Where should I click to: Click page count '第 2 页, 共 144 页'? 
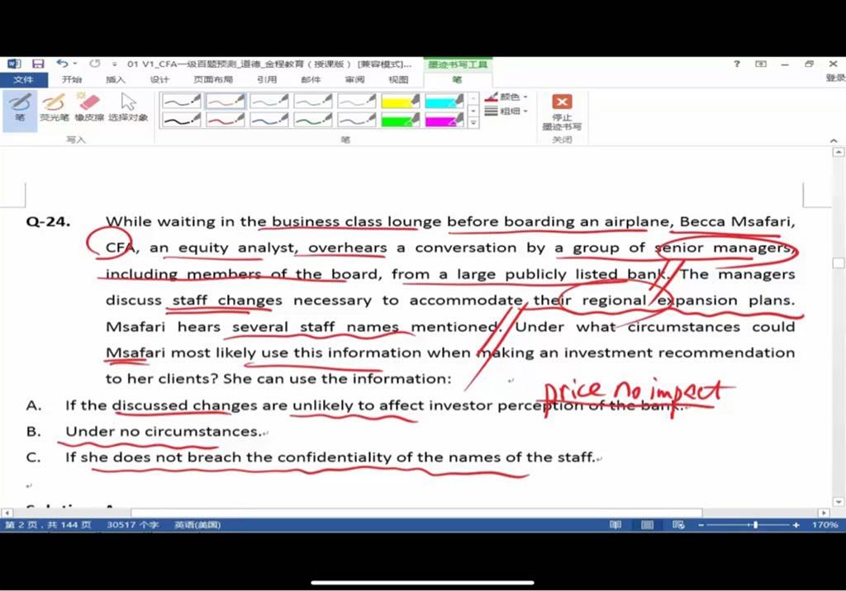point(48,525)
